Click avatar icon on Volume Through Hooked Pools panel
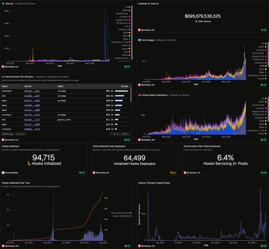Viewport: 269px width, 249px height. 140,246
